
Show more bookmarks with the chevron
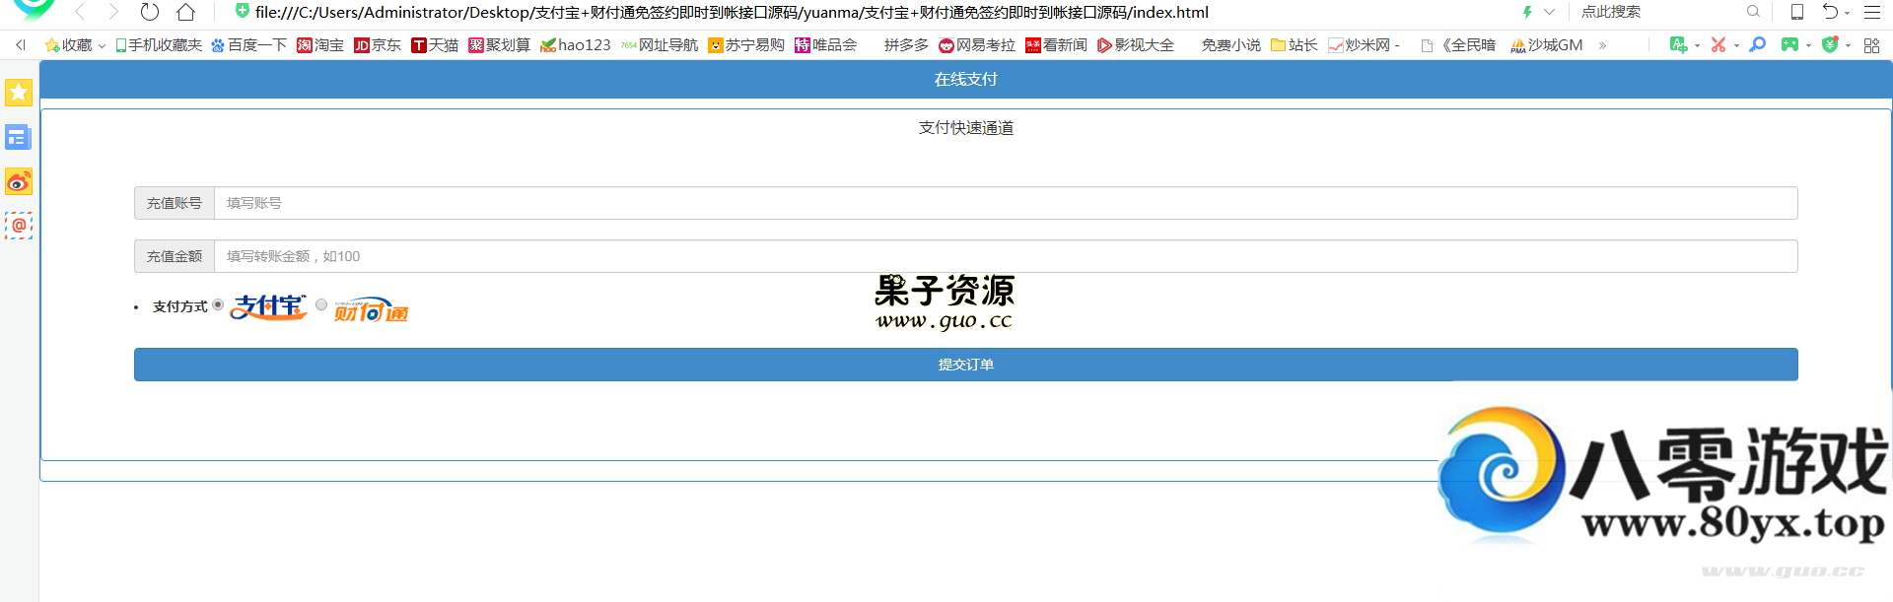(1602, 45)
